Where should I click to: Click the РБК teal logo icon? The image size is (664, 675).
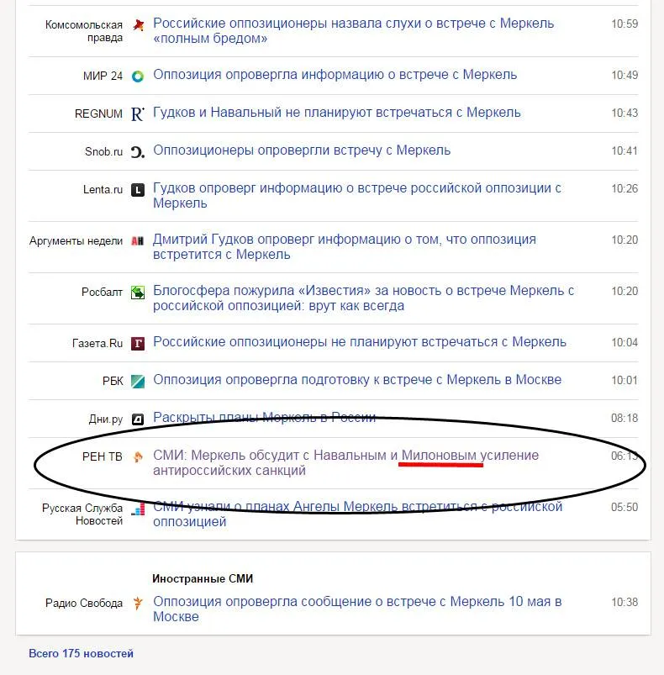[138, 382]
